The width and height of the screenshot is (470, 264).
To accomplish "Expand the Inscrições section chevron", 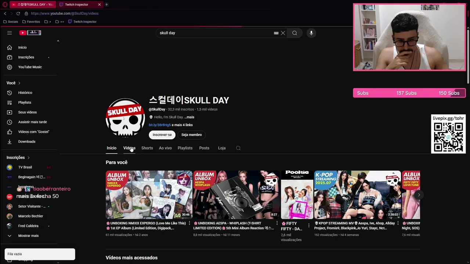I will pyautogui.click(x=29, y=158).
